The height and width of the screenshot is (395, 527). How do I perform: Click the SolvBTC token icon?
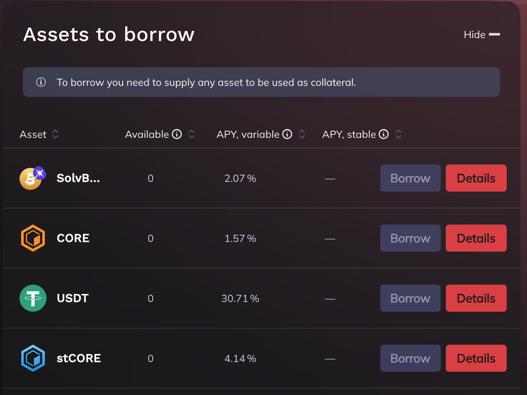point(31,178)
